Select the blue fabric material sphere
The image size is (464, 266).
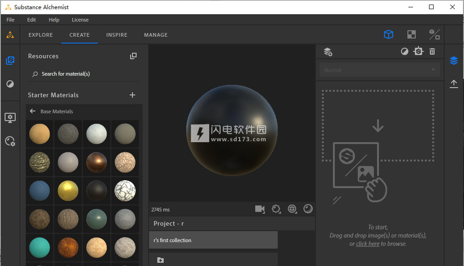40,191
